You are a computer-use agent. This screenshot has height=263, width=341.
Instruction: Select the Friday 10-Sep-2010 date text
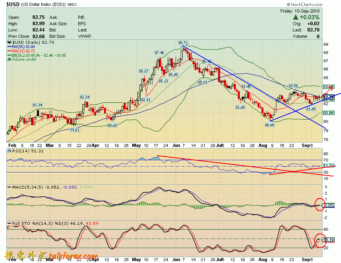tap(300, 11)
